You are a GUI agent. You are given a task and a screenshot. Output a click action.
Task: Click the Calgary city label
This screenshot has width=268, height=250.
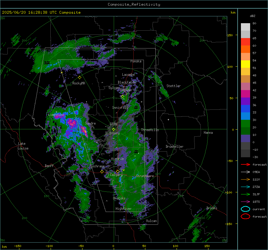(116, 175)
